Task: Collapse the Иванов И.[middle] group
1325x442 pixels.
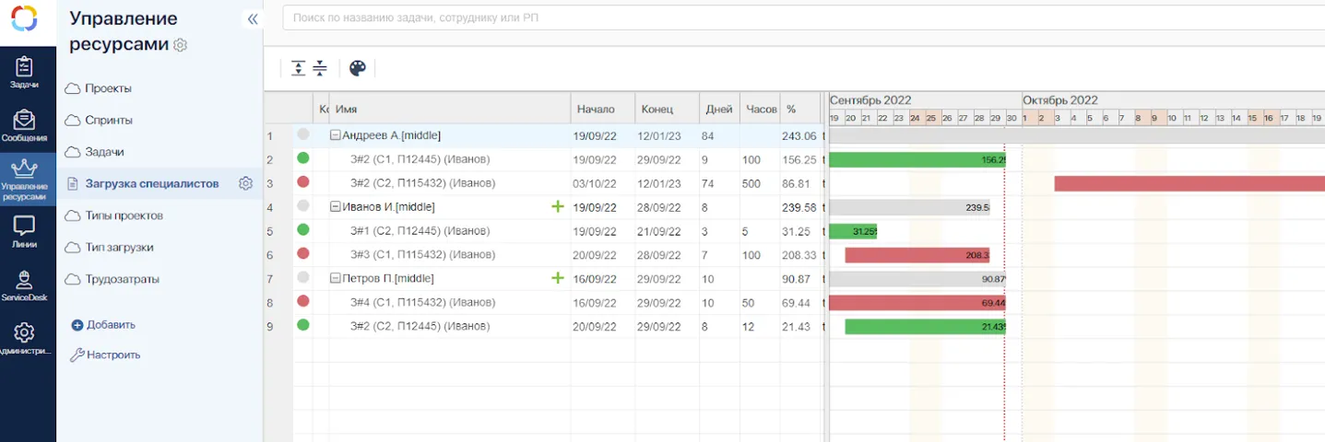Action: coord(336,207)
